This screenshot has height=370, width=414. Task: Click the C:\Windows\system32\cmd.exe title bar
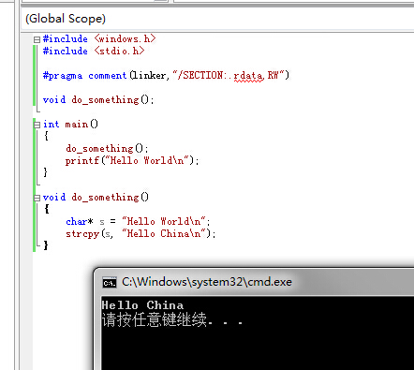click(x=254, y=282)
